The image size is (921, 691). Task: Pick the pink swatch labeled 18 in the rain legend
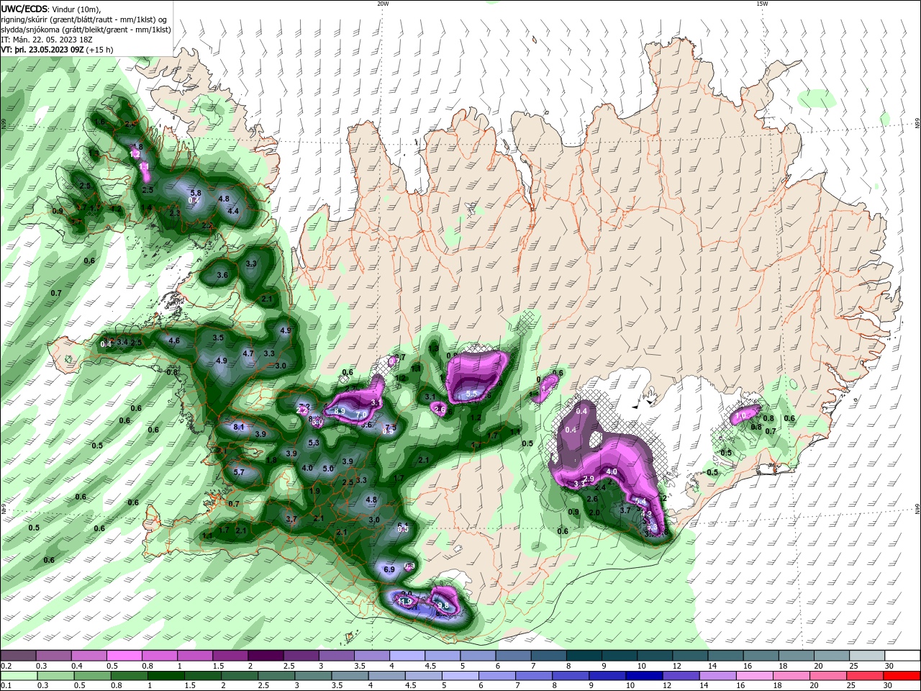click(791, 676)
